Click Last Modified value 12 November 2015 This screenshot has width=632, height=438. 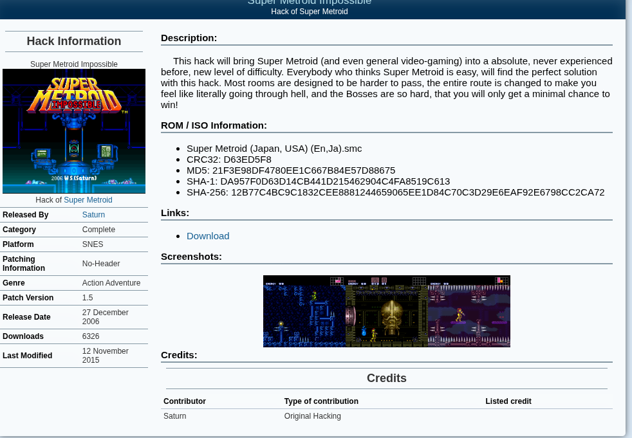105,356
